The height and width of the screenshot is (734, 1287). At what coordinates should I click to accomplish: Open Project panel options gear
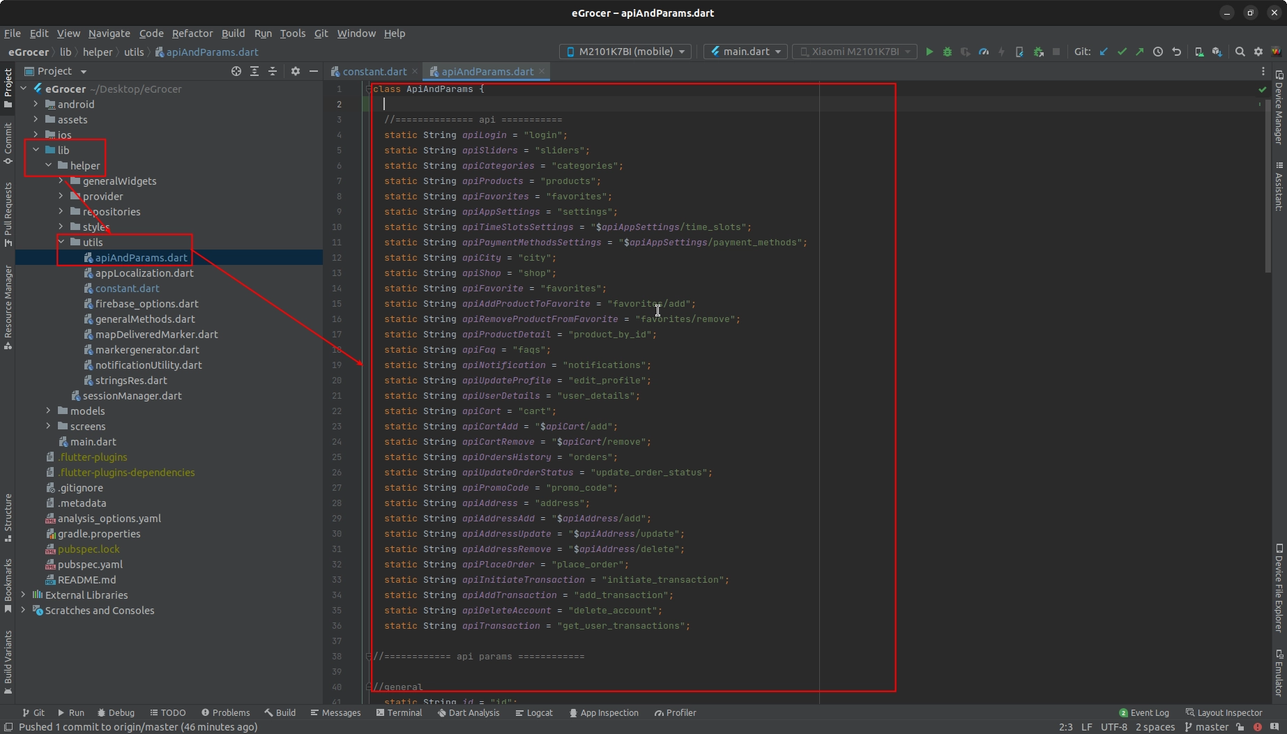tap(296, 71)
